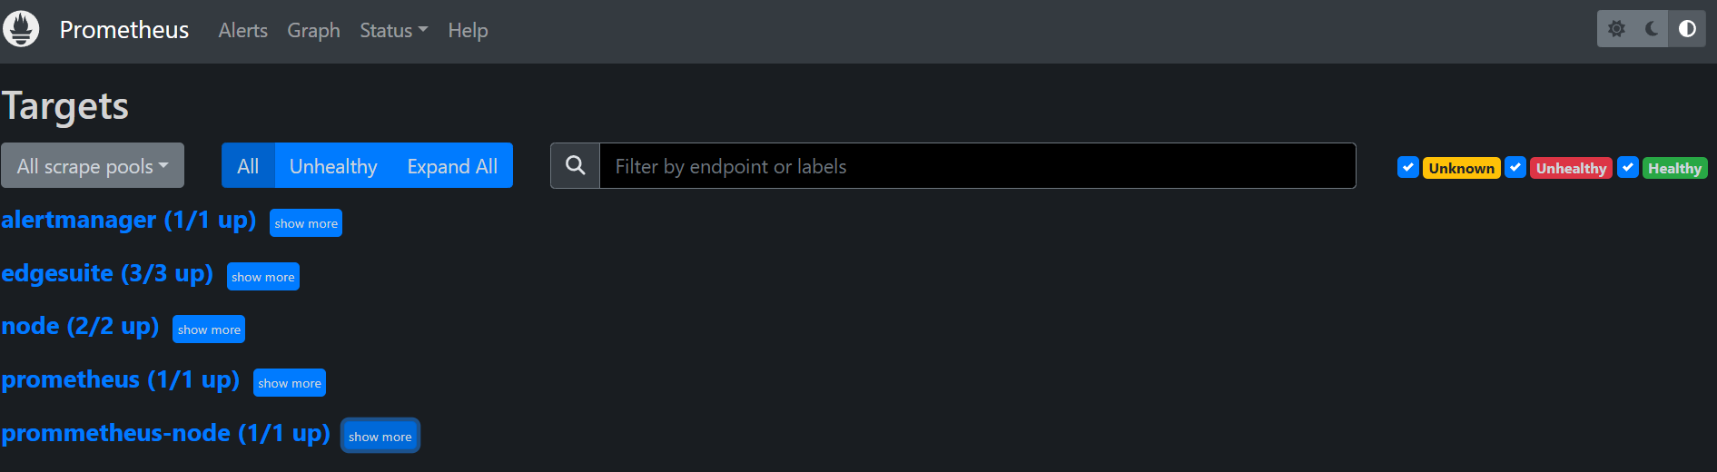Open the prometheus (1/1 up) pool link
The image size is (1717, 472).
coord(121,379)
